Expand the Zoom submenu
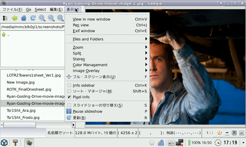This screenshot has height=147, width=246. tap(107, 47)
